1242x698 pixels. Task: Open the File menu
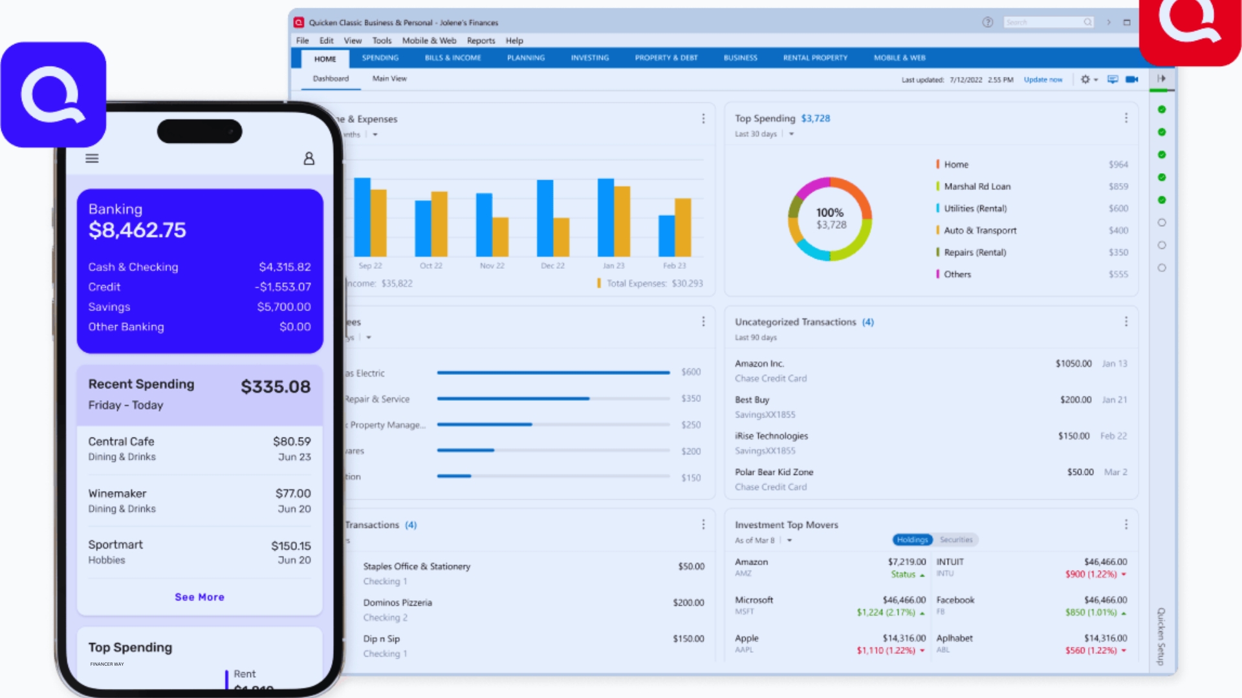302,41
